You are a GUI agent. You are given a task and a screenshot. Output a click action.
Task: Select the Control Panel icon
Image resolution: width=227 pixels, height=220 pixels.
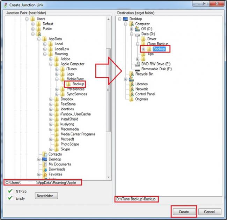point(131,94)
